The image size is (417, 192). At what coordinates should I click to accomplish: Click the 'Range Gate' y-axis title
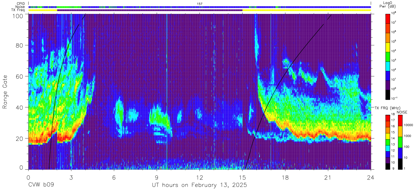point(5,91)
